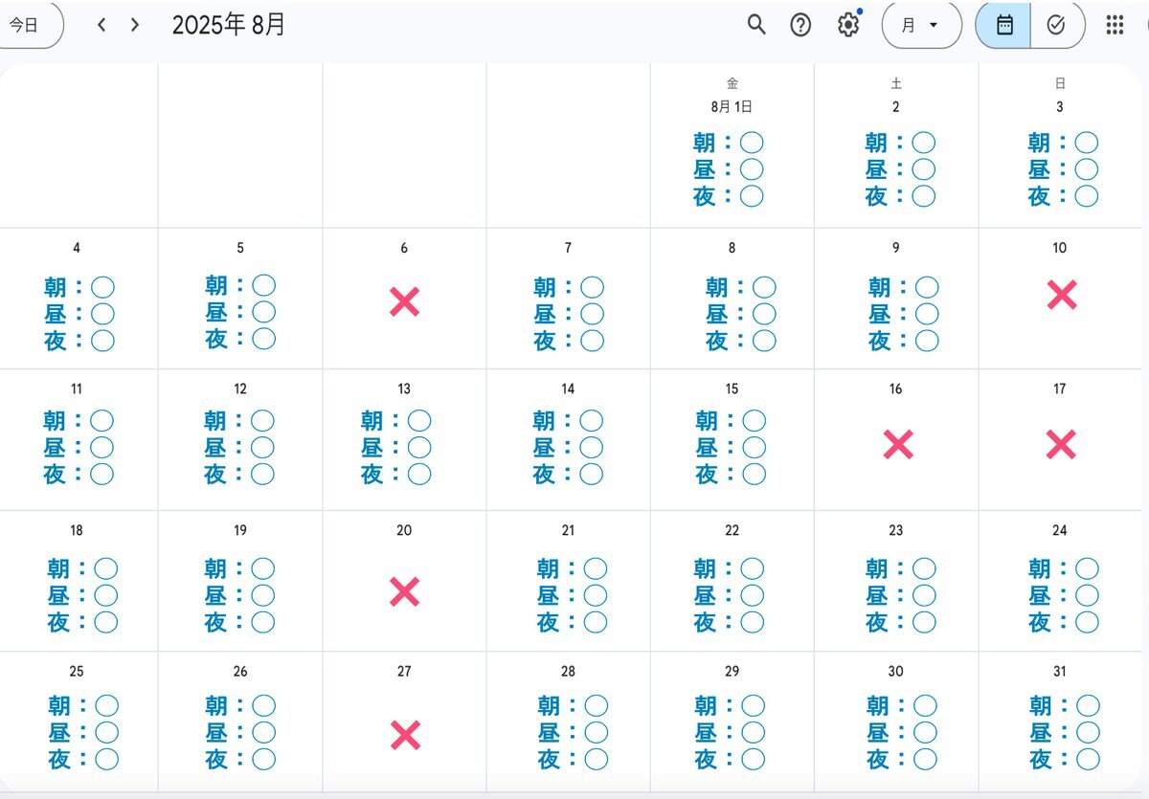The image size is (1149, 799).
Task: Click the 夜 circle on August 31
Action: [1088, 759]
